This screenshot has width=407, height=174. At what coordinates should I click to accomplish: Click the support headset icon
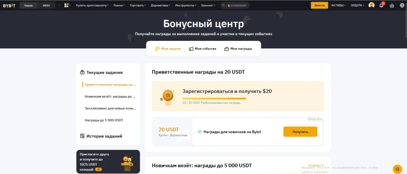click(397, 169)
